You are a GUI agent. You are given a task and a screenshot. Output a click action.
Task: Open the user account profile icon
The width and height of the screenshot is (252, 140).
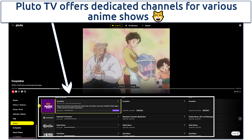[x=240, y=25]
